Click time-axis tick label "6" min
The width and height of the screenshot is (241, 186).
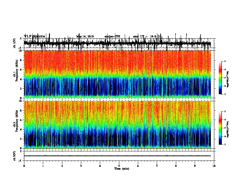pos(138,166)
